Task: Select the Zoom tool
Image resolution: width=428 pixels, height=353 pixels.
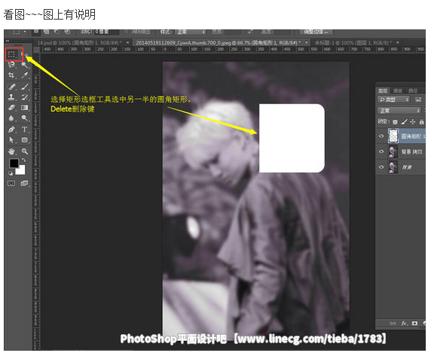Action: tap(25, 151)
